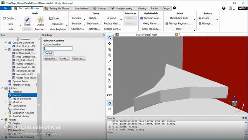Image resolution: width=248 pixels, height=140 pixels.
Task: Select the zoom in/out magnifier tool
Action: 110,49
